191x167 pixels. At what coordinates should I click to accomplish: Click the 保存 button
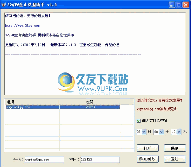[175, 148]
